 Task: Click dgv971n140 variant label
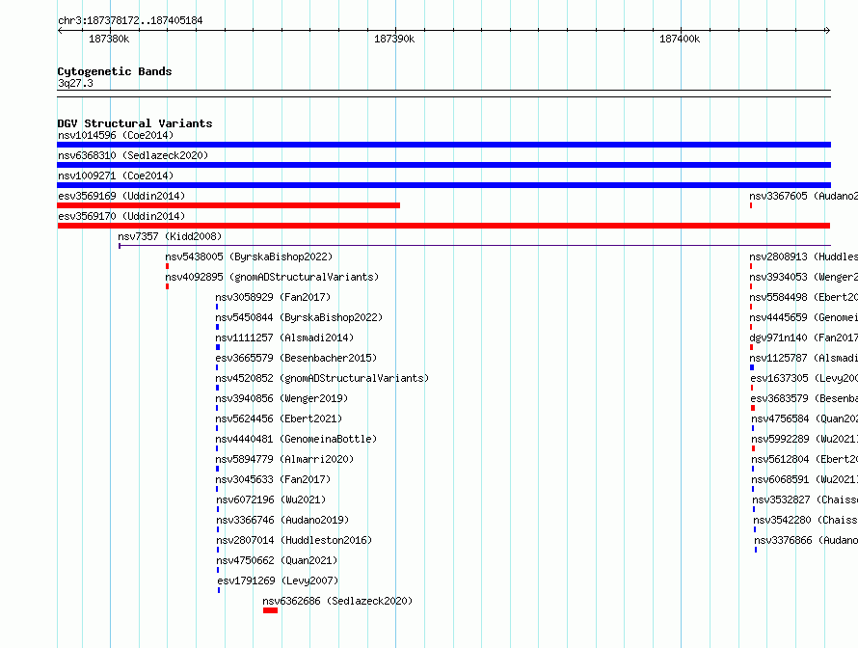coord(803,337)
